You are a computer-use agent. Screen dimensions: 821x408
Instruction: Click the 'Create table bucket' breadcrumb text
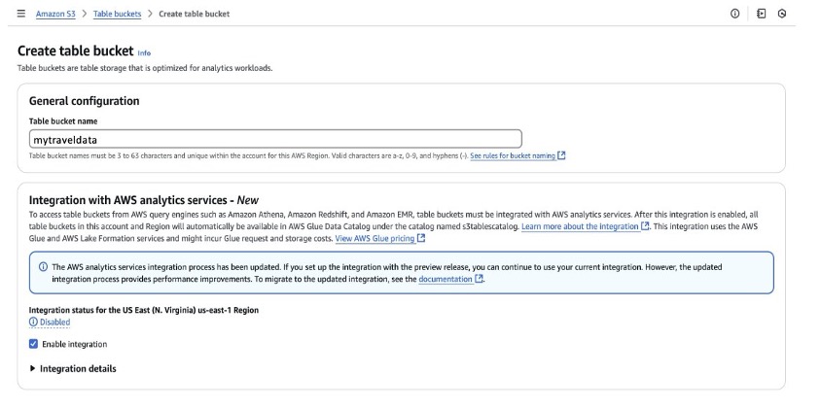[x=195, y=15]
